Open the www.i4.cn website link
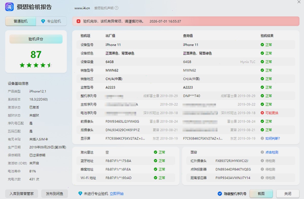The width and height of the screenshot is (304, 199). (x=82, y=8)
